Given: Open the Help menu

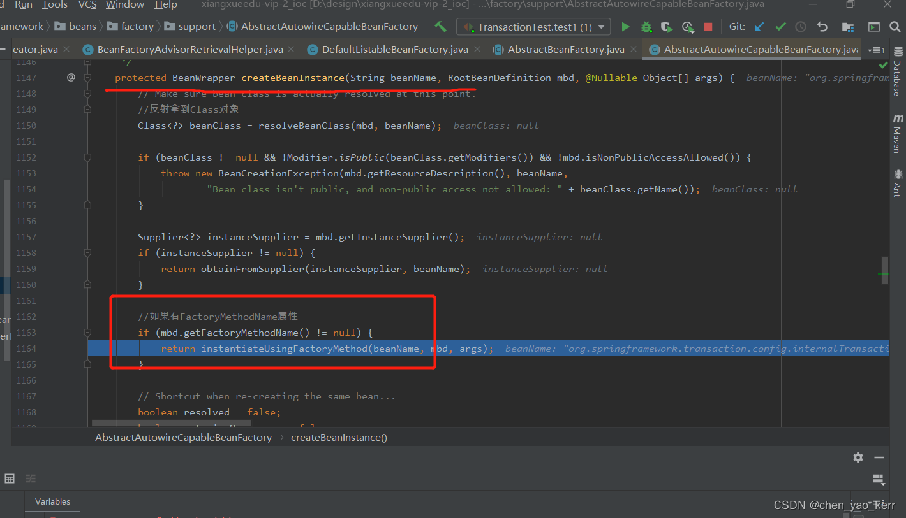Looking at the screenshot, I should (166, 5).
